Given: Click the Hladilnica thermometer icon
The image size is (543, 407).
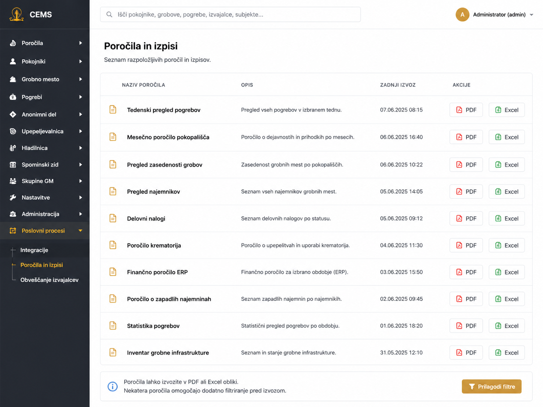Looking at the screenshot, I should click(x=13, y=148).
